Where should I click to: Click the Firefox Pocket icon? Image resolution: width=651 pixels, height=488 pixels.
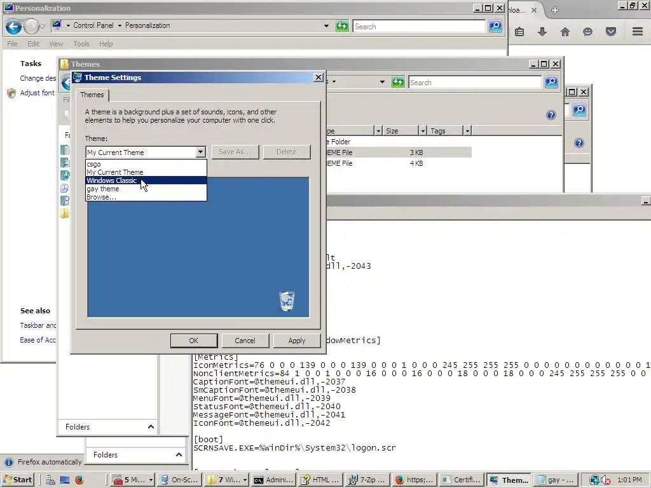[x=611, y=32]
